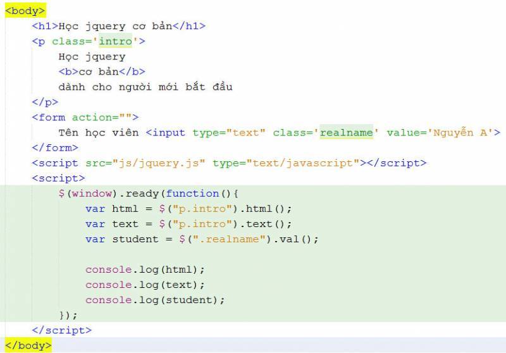Viewport: 506px width, 353px height.
Task: Click the closing </script> tag at bottom
Action: point(61,330)
